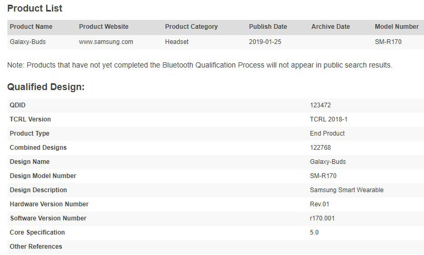424x255 pixels.
Task: Click the QDID value 123472
Action: click(320, 105)
